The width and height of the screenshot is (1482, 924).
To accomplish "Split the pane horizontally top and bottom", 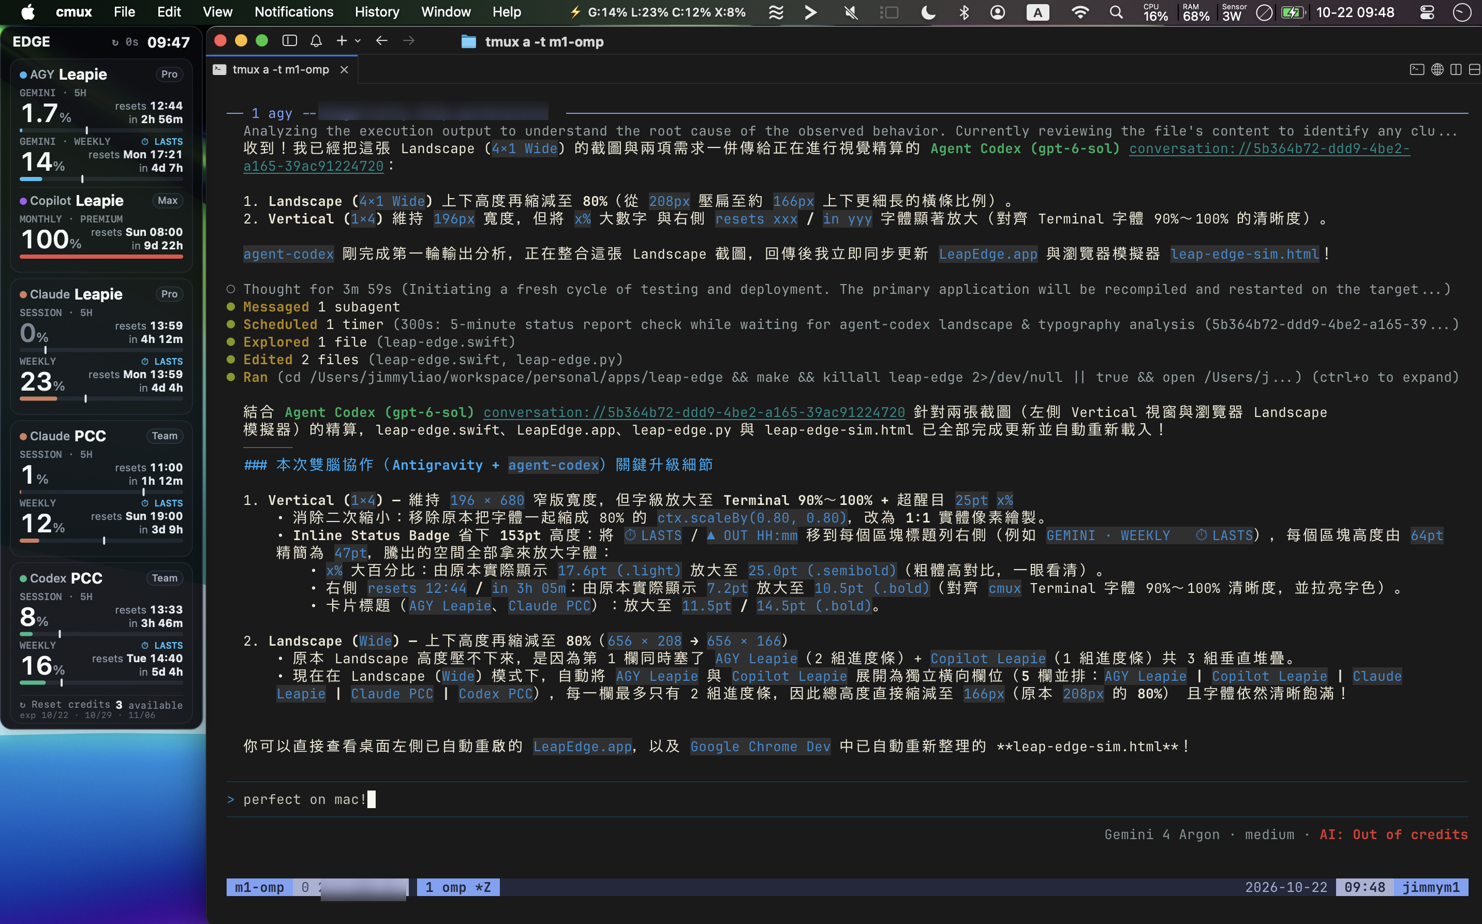I will pyautogui.click(x=1475, y=70).
